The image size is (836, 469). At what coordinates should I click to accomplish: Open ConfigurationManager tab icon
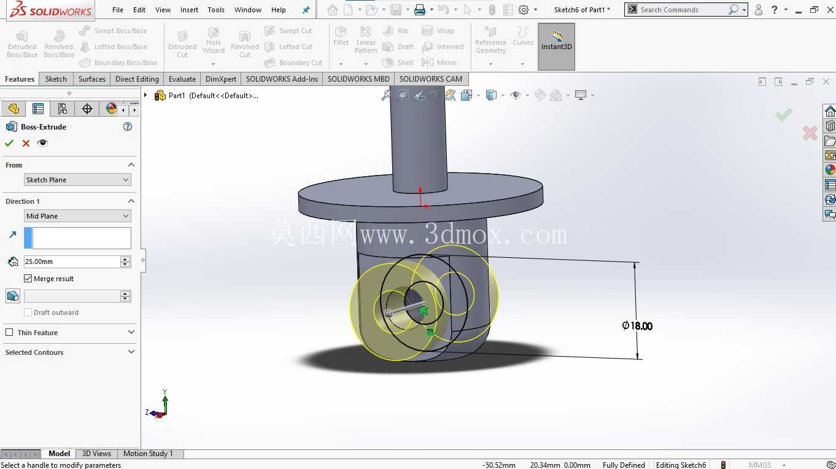(62, 109)
